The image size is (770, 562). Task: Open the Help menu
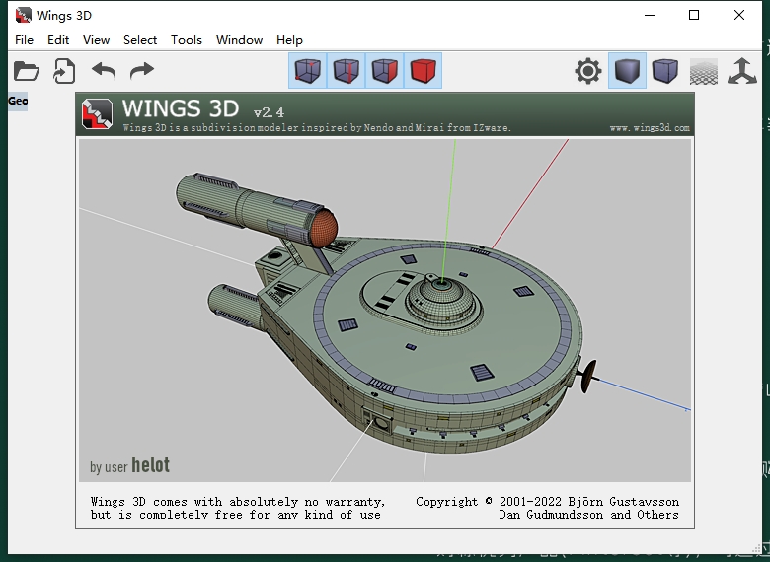289,40
